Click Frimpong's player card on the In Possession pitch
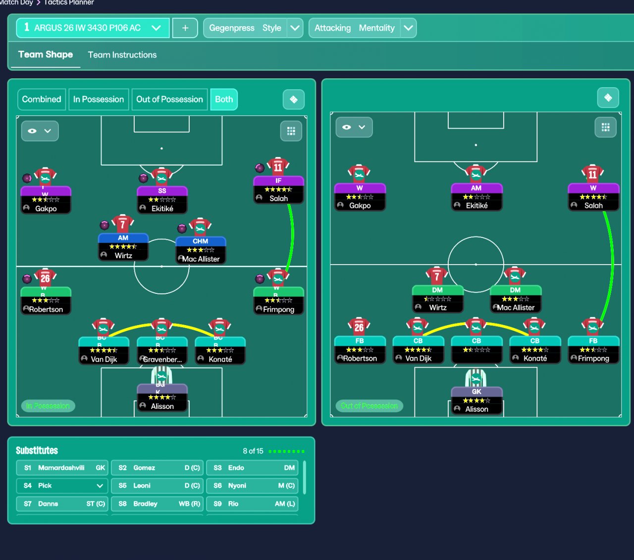 click(278, 300)
